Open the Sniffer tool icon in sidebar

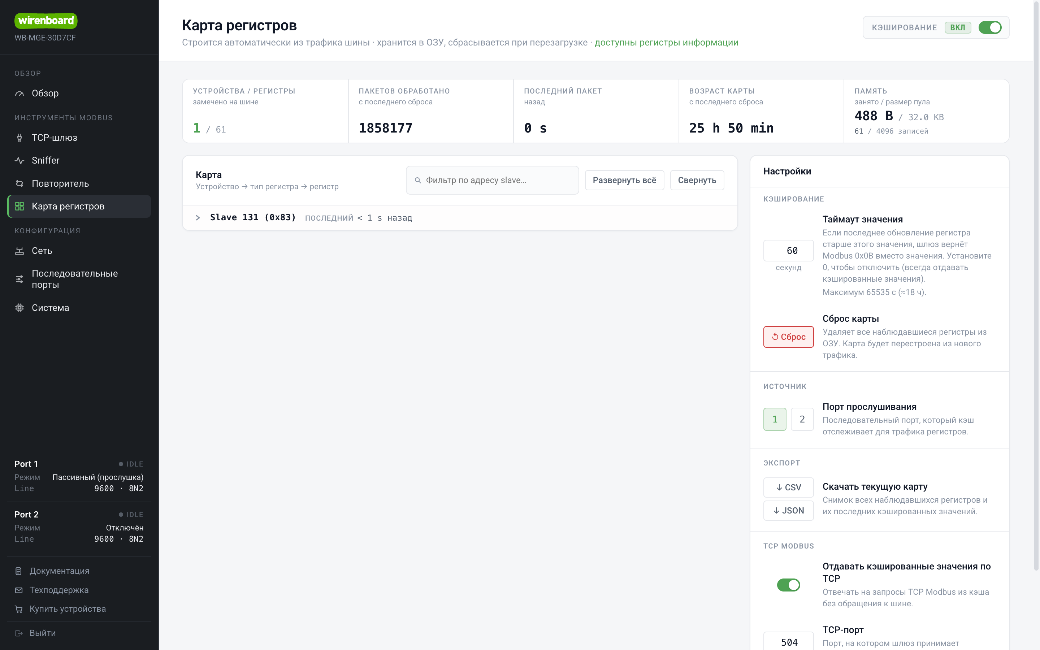point(19,160)
